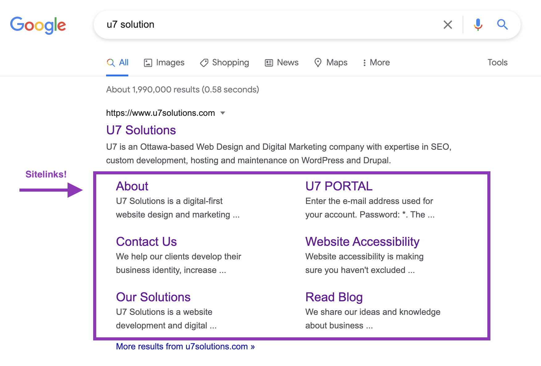Click More results from u7solutions.com

click(x=185, y=347)
